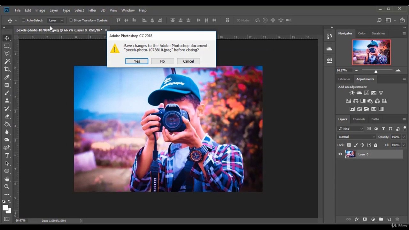Hide Layer 0 using the eye icon
This screenshot has width=409, height=230.
pyautogui.click(x=340, y=154)
